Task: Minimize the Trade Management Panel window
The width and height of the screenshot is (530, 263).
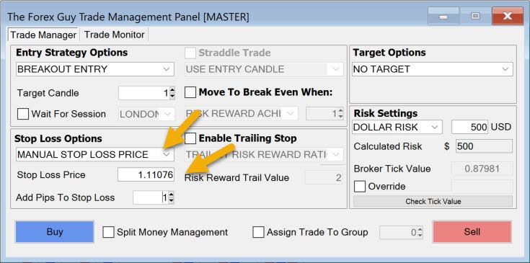Action: (x=443, y=16)
